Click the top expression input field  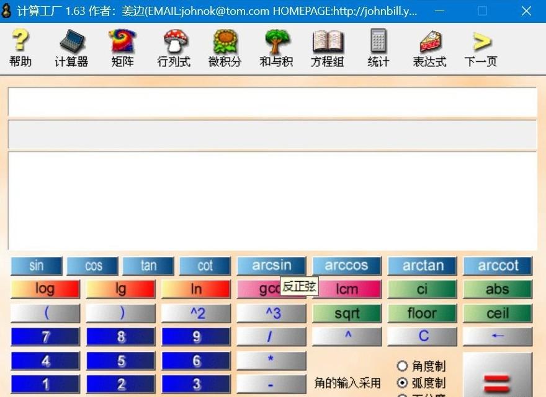[x=272, y=102]
